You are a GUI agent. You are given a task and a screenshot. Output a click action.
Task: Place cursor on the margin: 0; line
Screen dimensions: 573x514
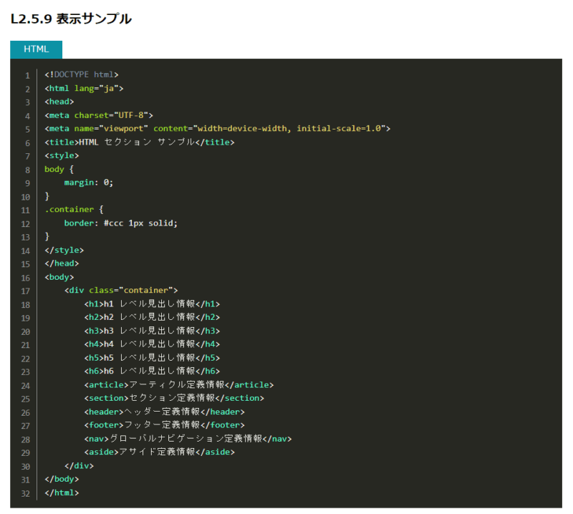89,183
